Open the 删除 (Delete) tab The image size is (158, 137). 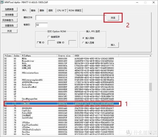pos(42,11)
